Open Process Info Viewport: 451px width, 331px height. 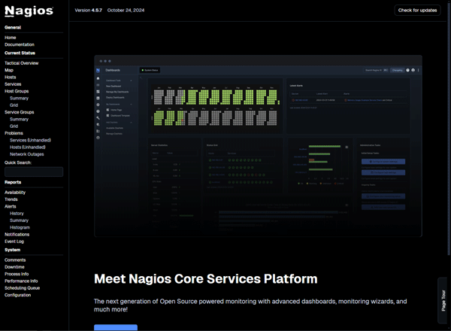(x=17, y=274)
